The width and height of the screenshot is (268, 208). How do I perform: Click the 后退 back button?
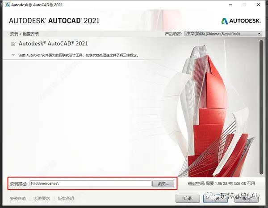pos(188,199)
